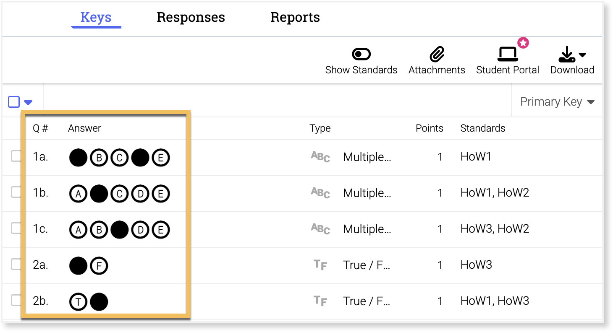The height and width of the screenshot is (332, 613).
Task: Click the TF type icon for question 2a
Action: point(320,265)
